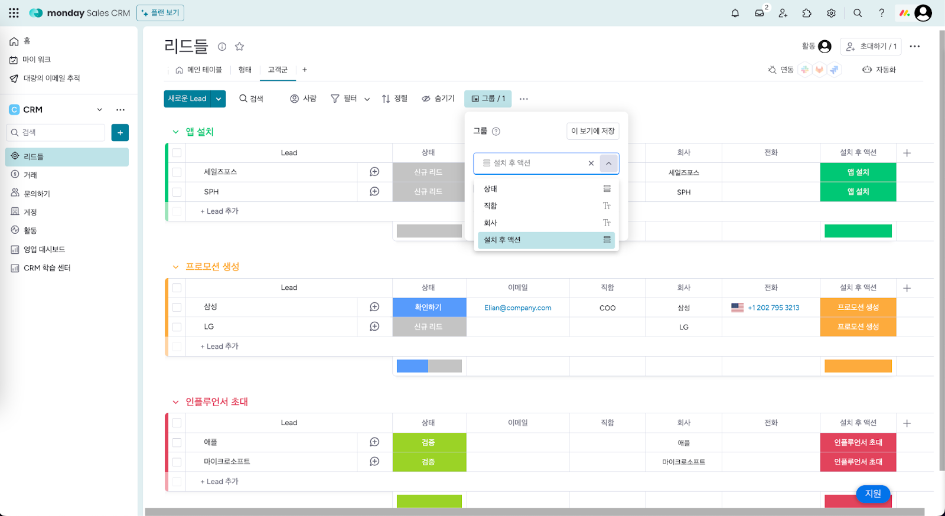Click the 이 보기에 저장 button
Viewport: 945px width, 516px height.
click(592, 131)
